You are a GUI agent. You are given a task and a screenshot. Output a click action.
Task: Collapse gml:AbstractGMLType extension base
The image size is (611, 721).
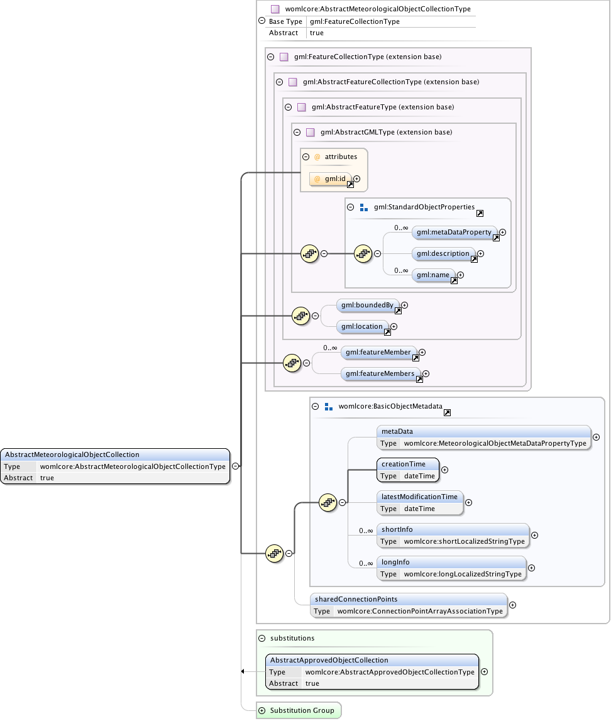tap(297, 133)
